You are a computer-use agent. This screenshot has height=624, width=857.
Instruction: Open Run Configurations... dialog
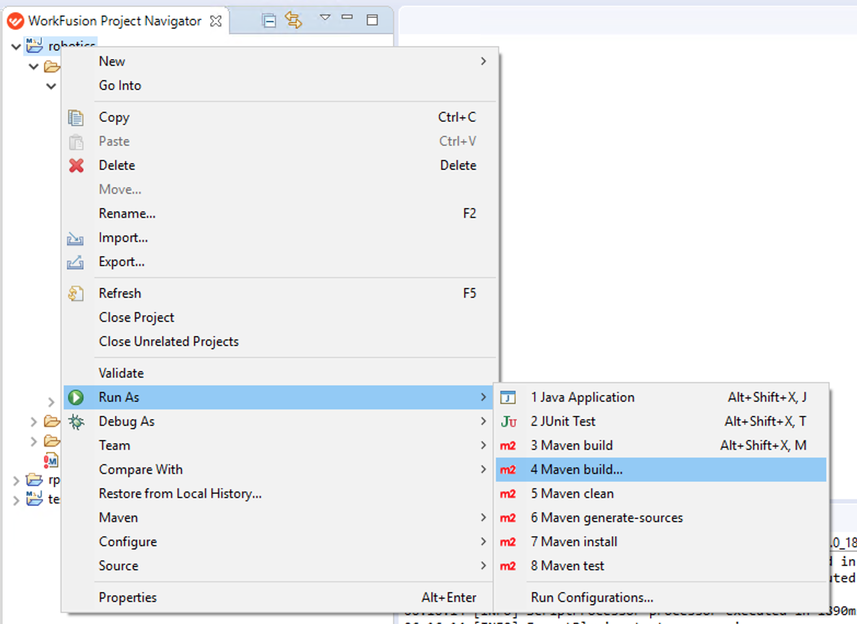[661, 598]
